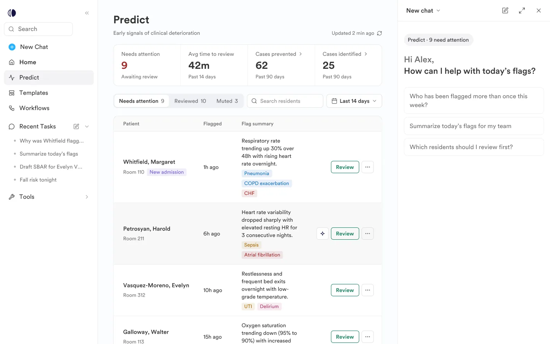Open more options for Whitfield, Margaret
Image resolution: width=550 pixels, height=344 pixels.
click(x=367, y=167)
